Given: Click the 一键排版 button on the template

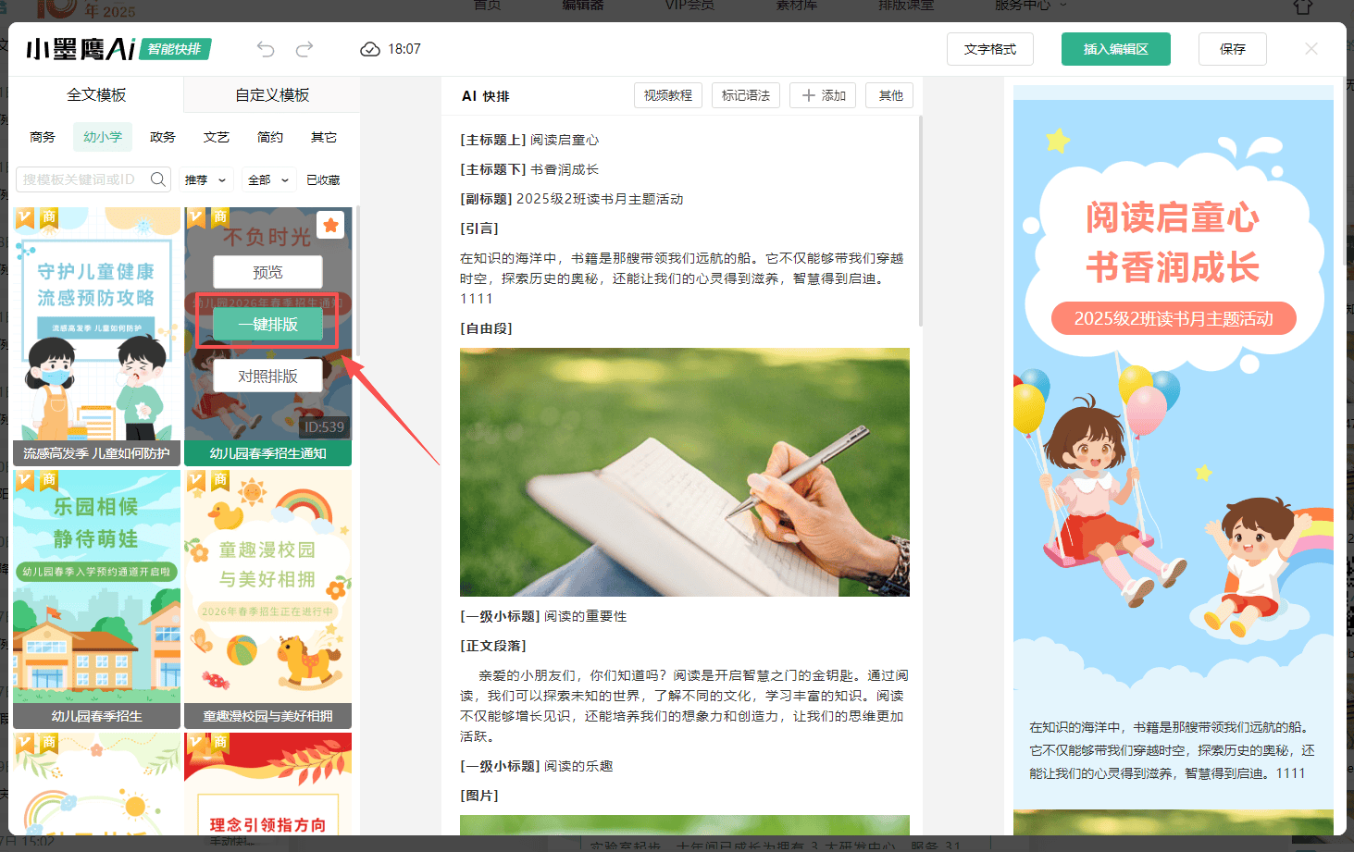Looking at the screenshot, I should coord(267,323).
